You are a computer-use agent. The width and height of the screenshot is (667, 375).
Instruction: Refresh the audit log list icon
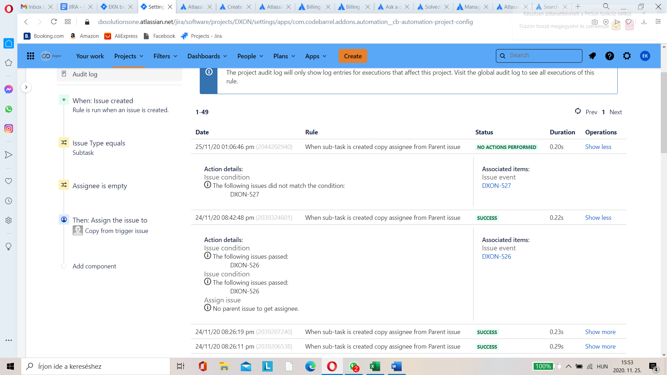(x=578, y=111)
